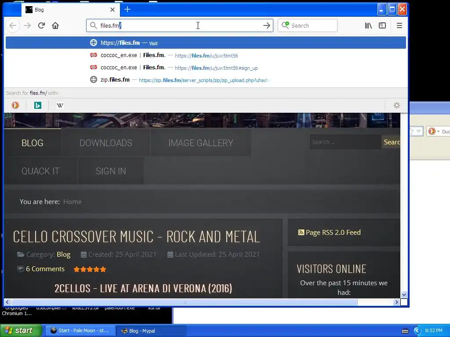Search files.fm/ with DuckDuckGo icon
This screenshot has height=337, width=450.
coord(15,105)
